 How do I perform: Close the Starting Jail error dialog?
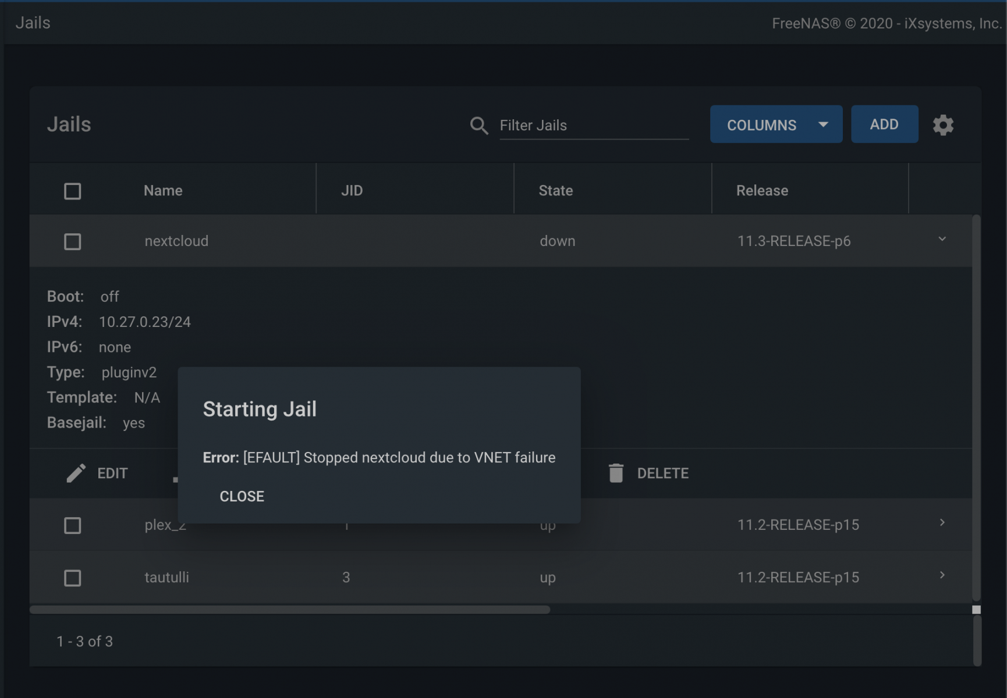(242, 496)
